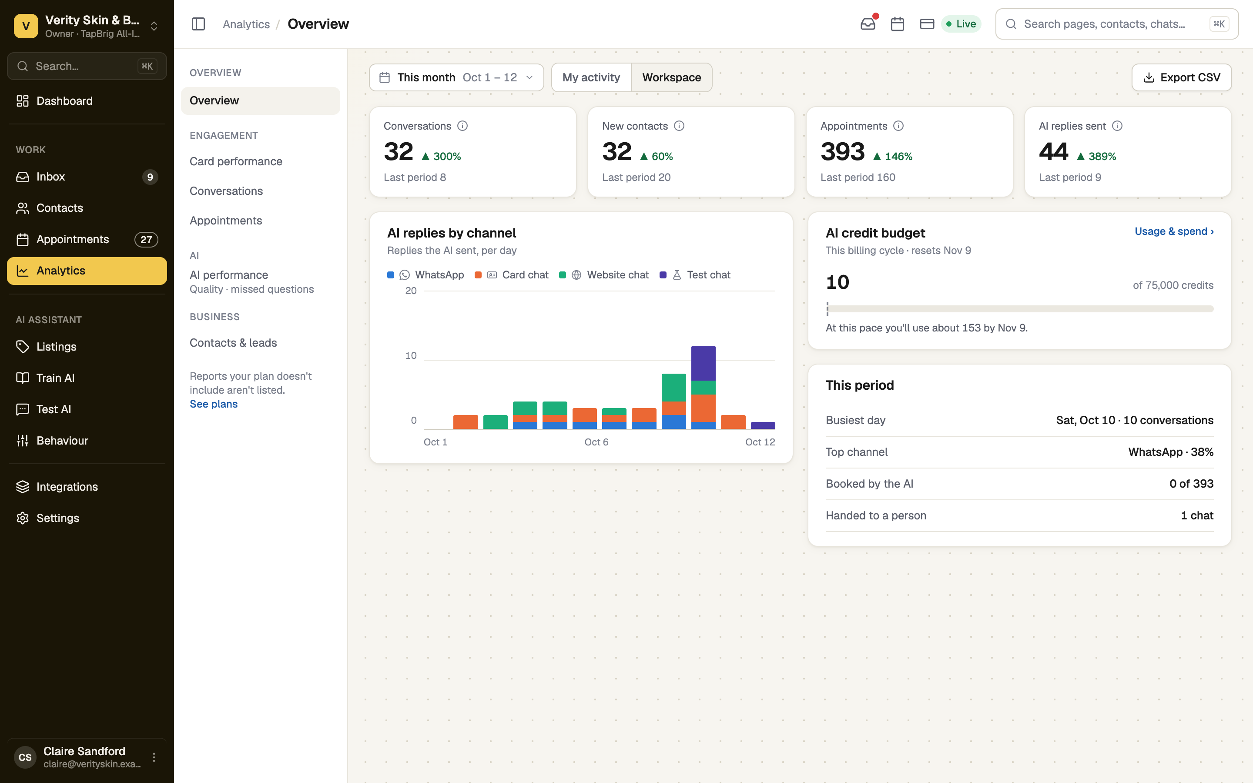Click the New contacts info icon
Screen dimensions: 1253x783
coord(679,126)
